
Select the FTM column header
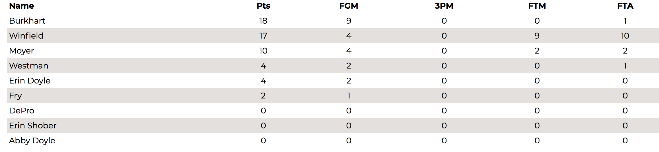537,6
